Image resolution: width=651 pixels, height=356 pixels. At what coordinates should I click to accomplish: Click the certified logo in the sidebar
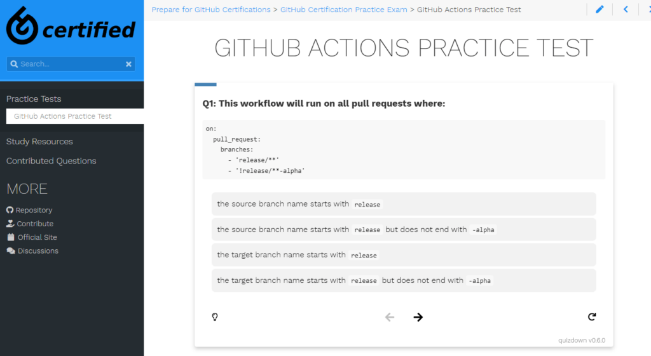coord(71,25)
